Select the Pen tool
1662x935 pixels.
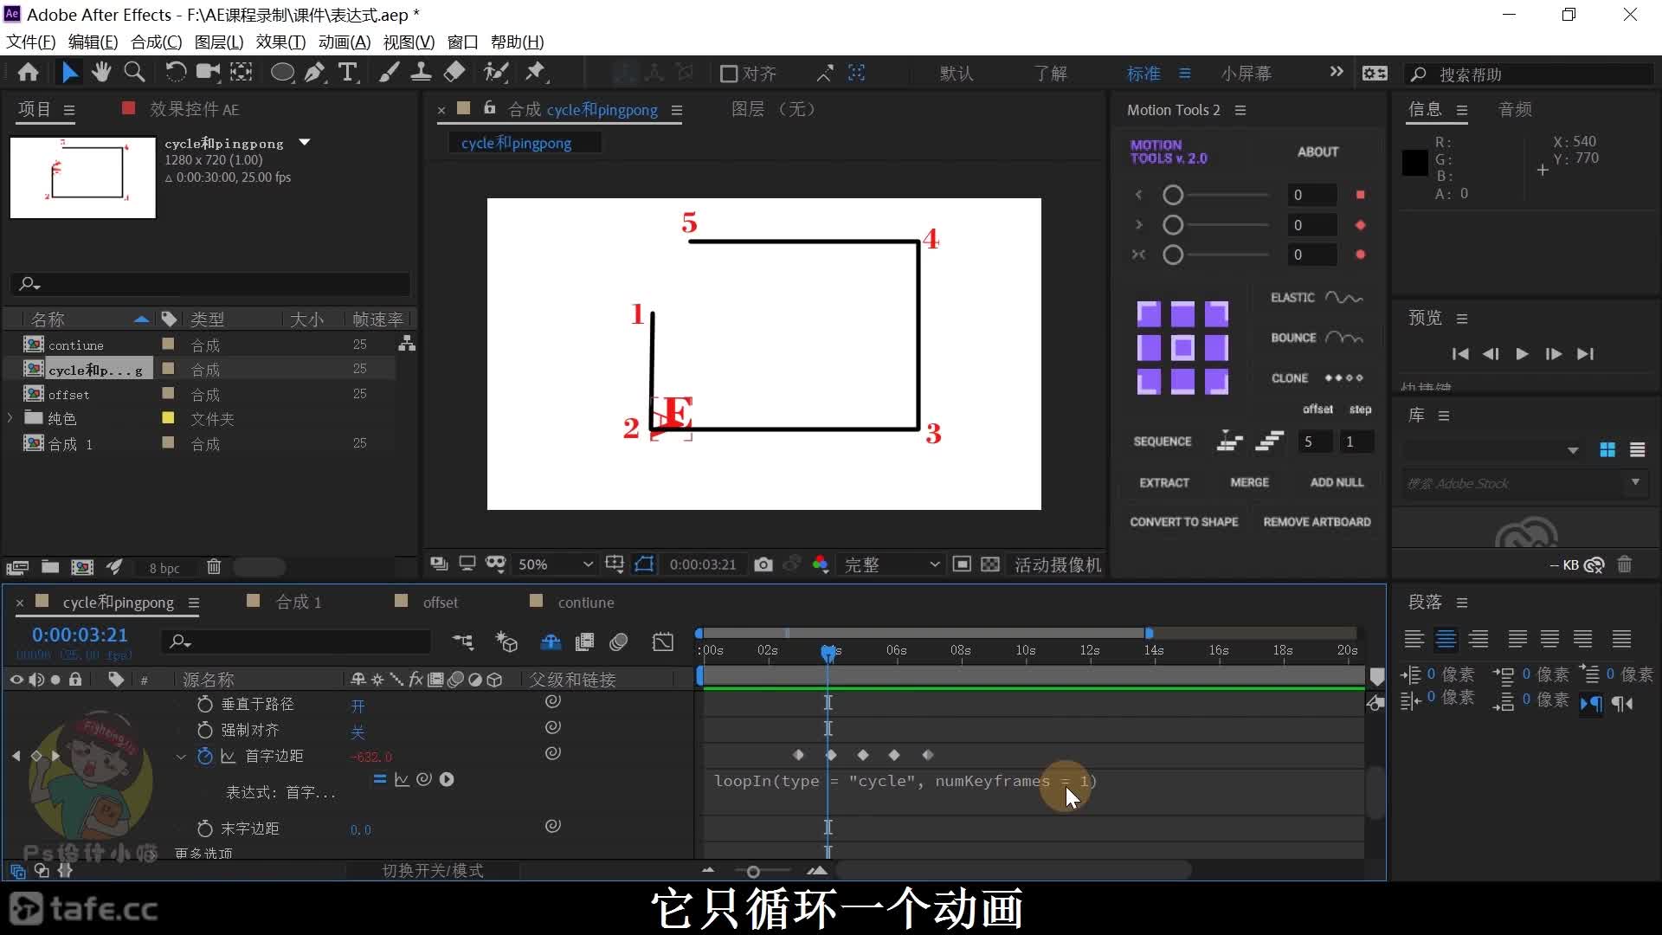tap(315, 73)
